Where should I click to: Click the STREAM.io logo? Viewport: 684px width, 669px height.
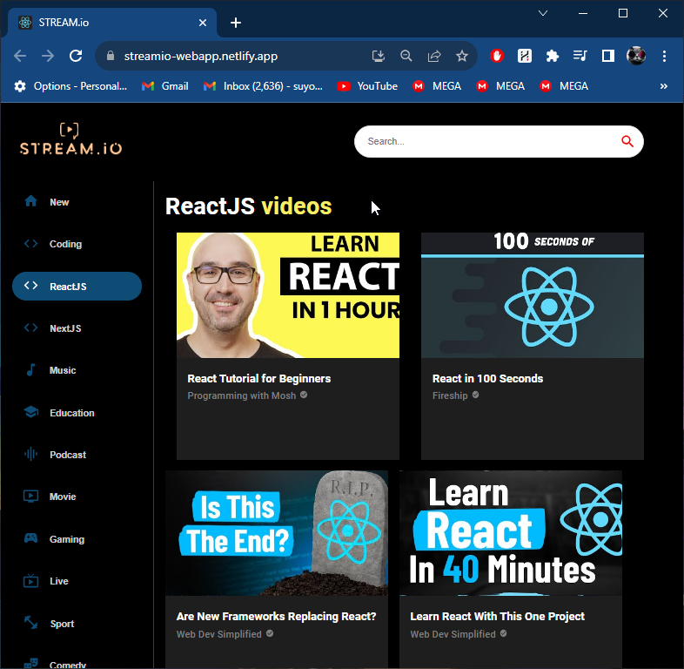pyautogui.click(x=70, y=139)
